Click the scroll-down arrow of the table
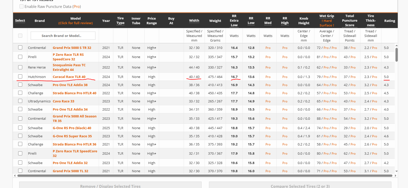 click(396, 171)
